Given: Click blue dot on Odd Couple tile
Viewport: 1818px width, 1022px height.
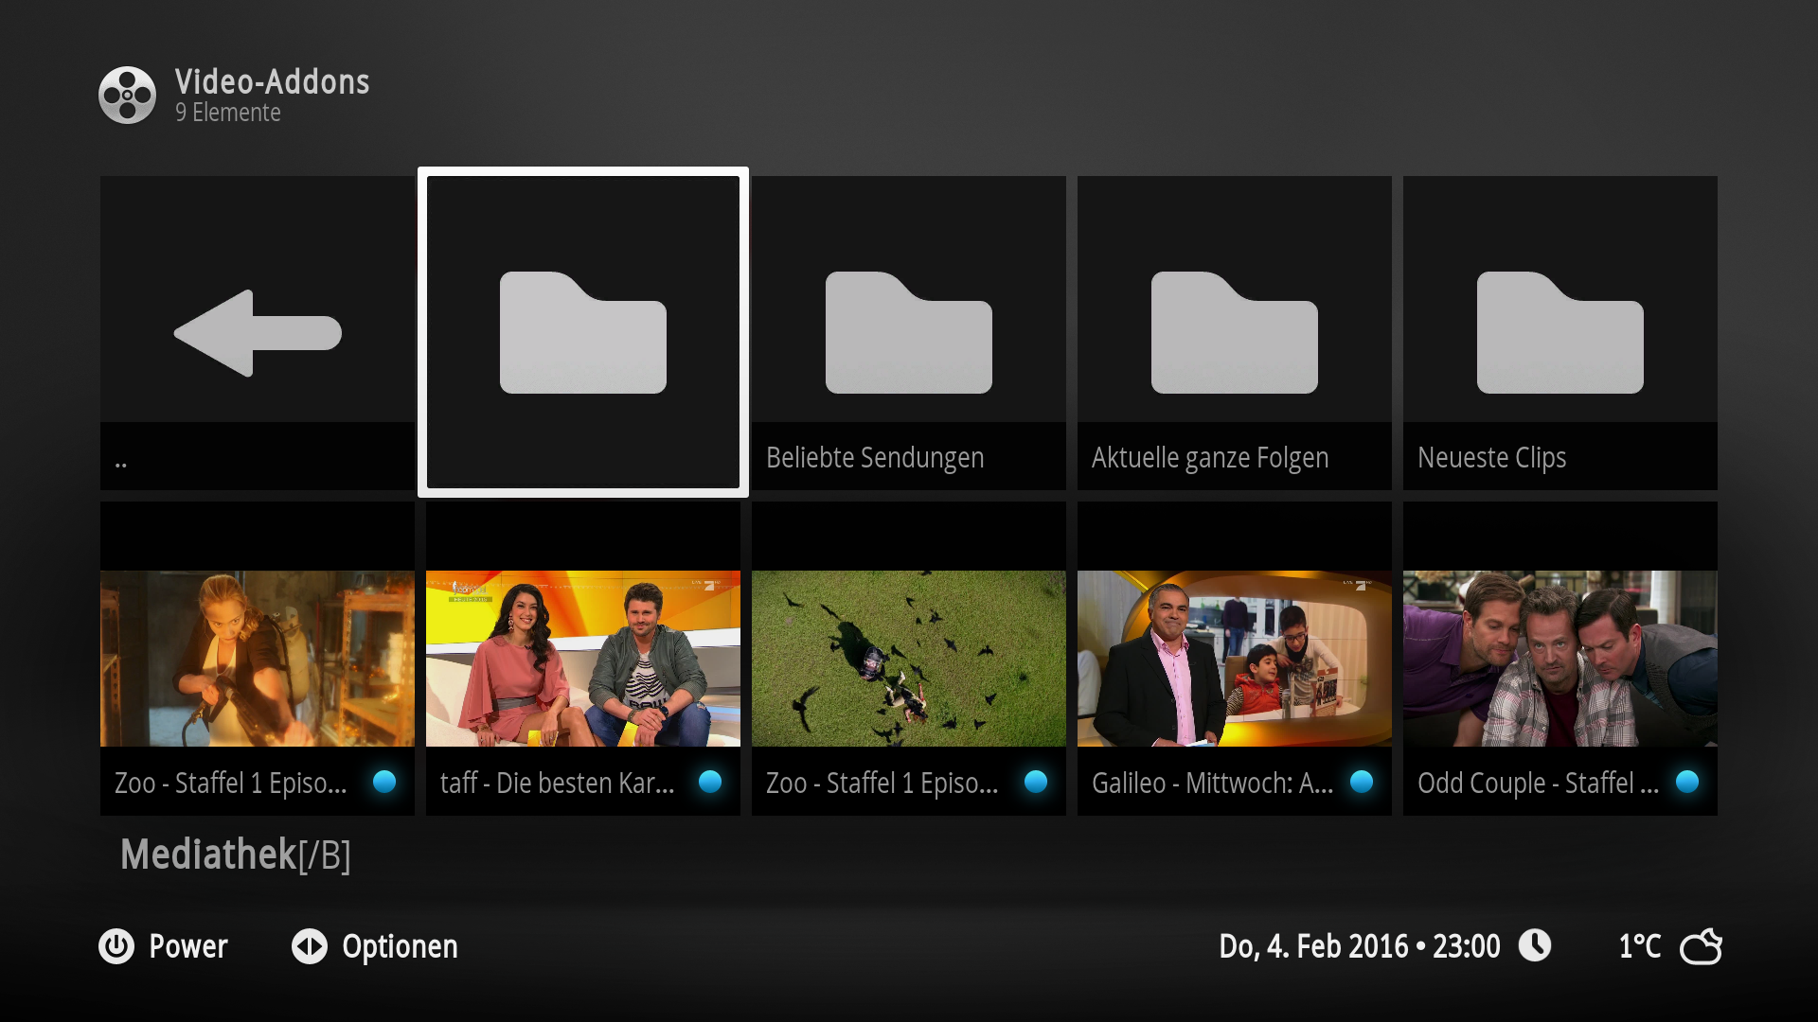Looking at the screenshot, I should coord(1687,782).
